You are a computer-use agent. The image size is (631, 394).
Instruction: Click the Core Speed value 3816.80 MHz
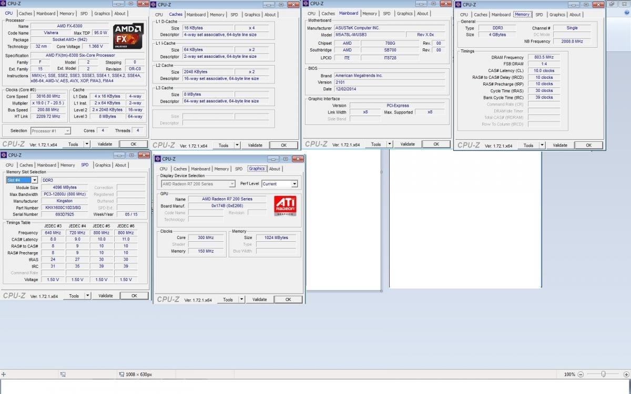[49, 97]
